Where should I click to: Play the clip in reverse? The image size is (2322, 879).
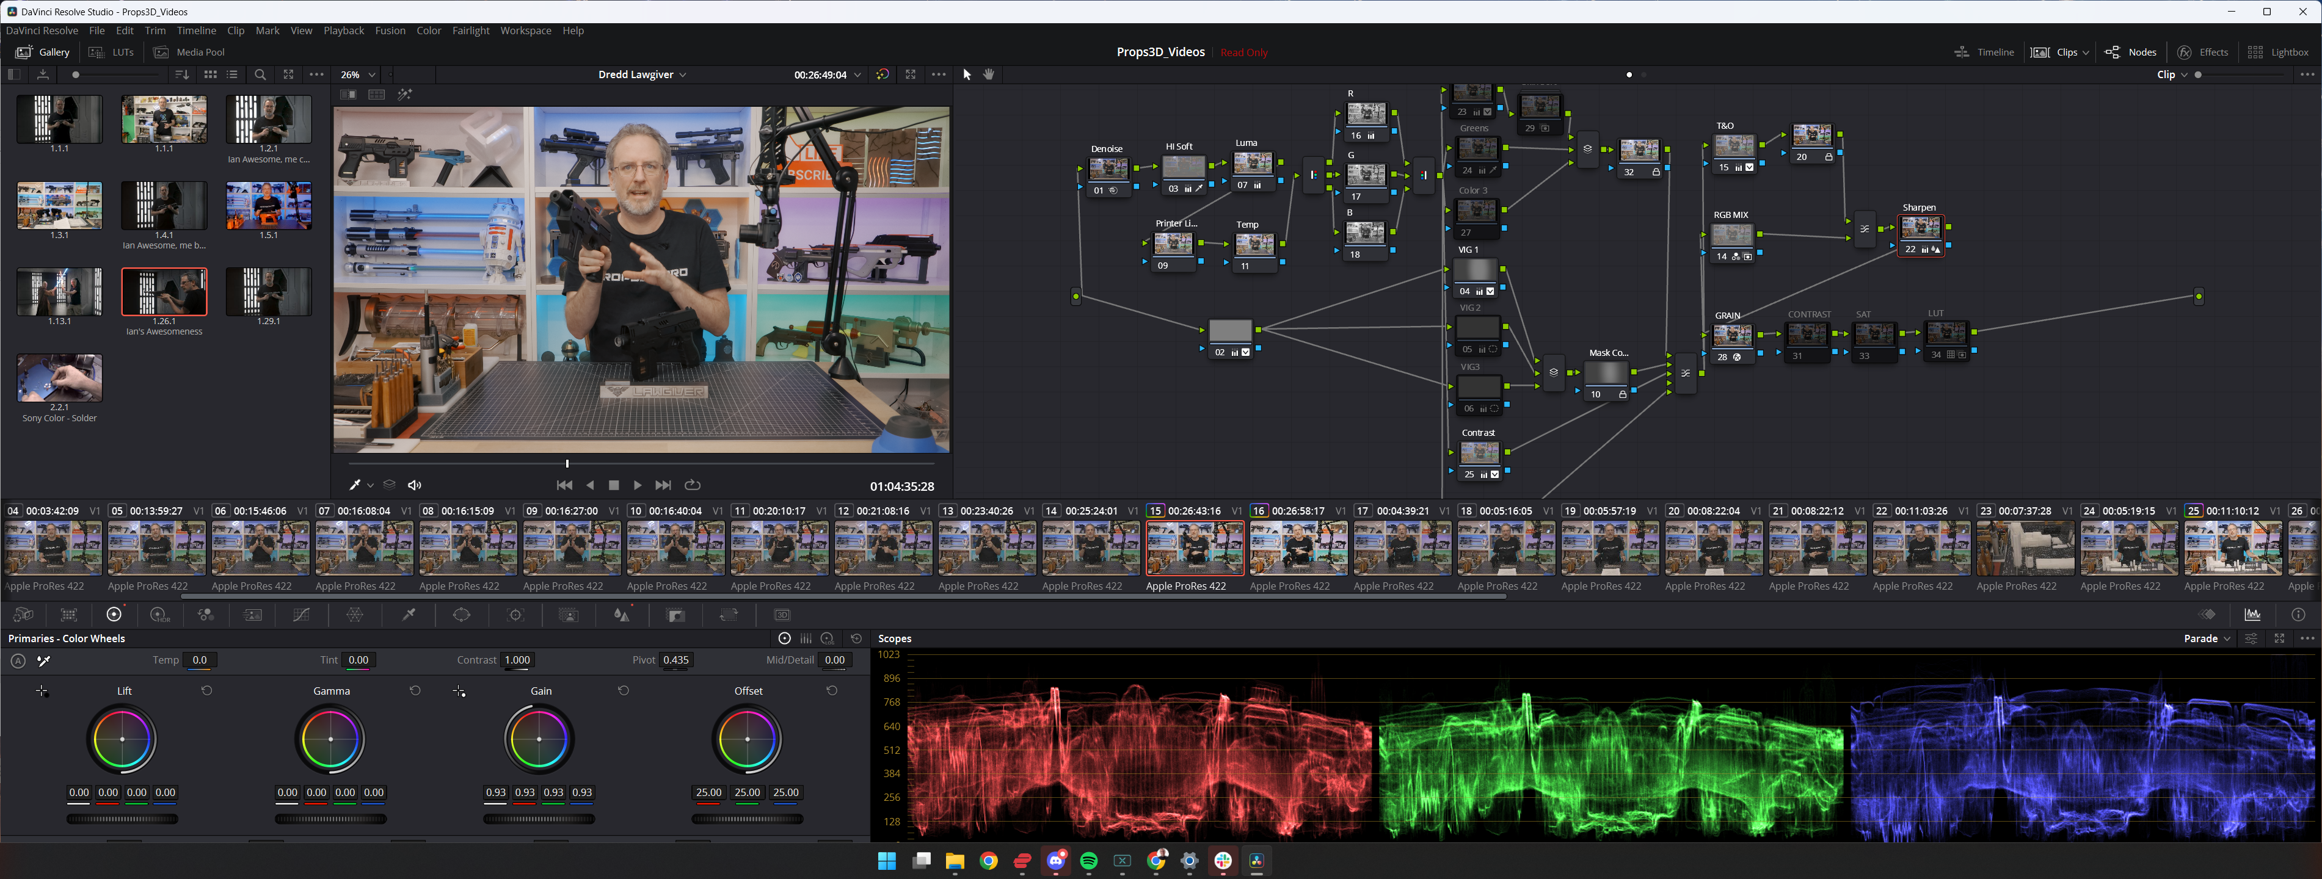[x=591, y=485]
